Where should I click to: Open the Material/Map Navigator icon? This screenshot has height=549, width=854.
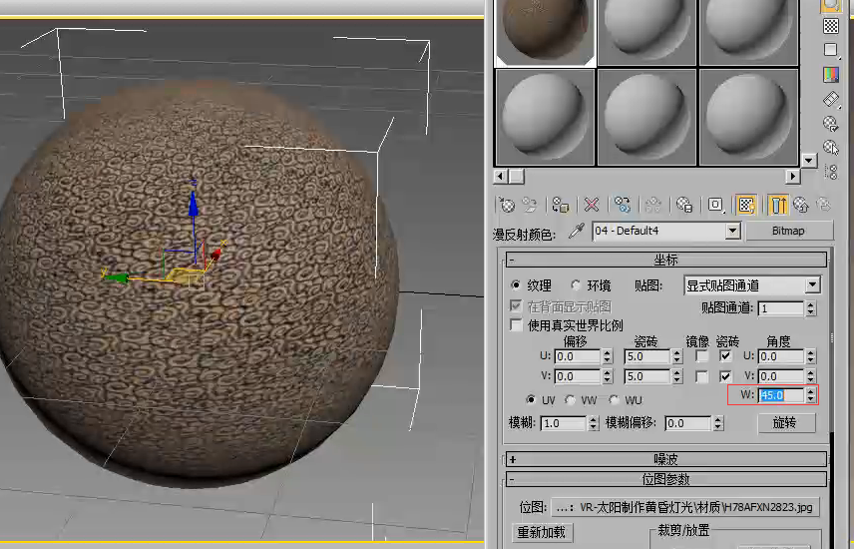point(831,173)
